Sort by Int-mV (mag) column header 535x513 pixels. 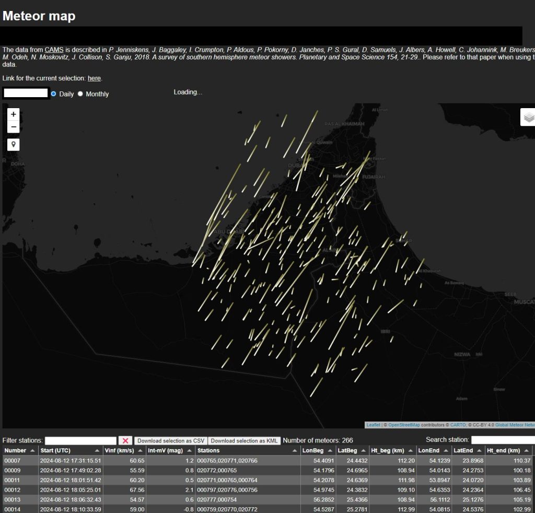point(165,450)
